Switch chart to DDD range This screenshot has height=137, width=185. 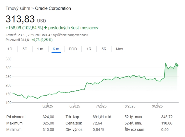[73, 49]
